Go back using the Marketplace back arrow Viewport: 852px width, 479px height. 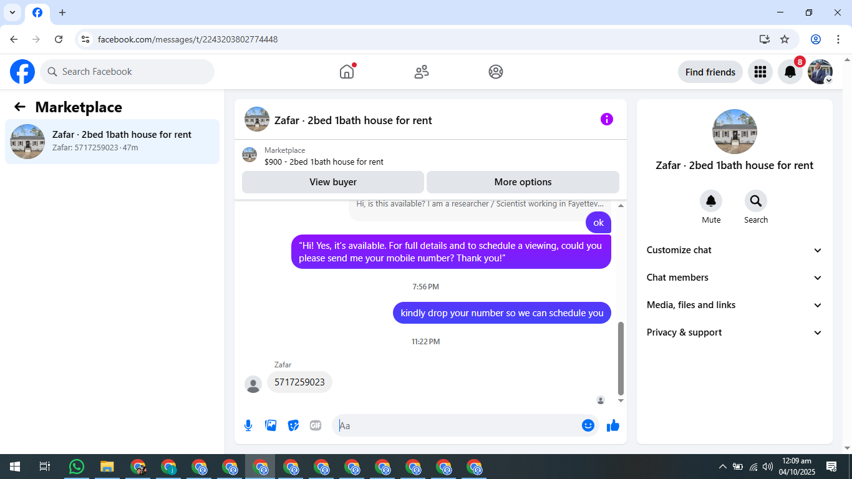pyautogui.click(x=20, y=107)
